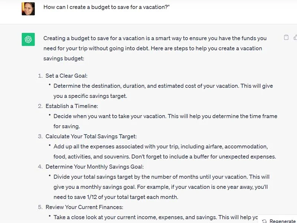Click the green ChatGPT logo icon
This screenshot has width=297, height=223.
pos(28,39)
